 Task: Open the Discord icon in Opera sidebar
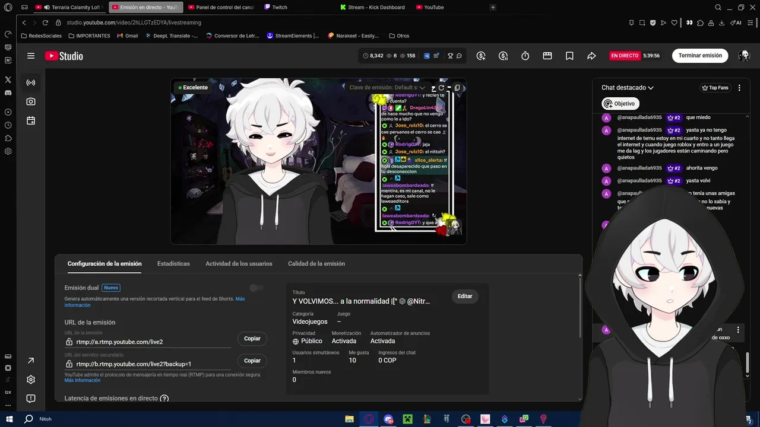point(8,93)
